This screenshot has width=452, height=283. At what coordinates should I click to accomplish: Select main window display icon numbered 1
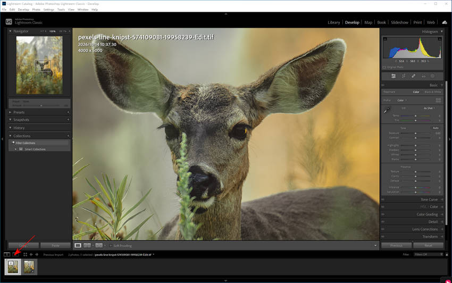(7, 254)
